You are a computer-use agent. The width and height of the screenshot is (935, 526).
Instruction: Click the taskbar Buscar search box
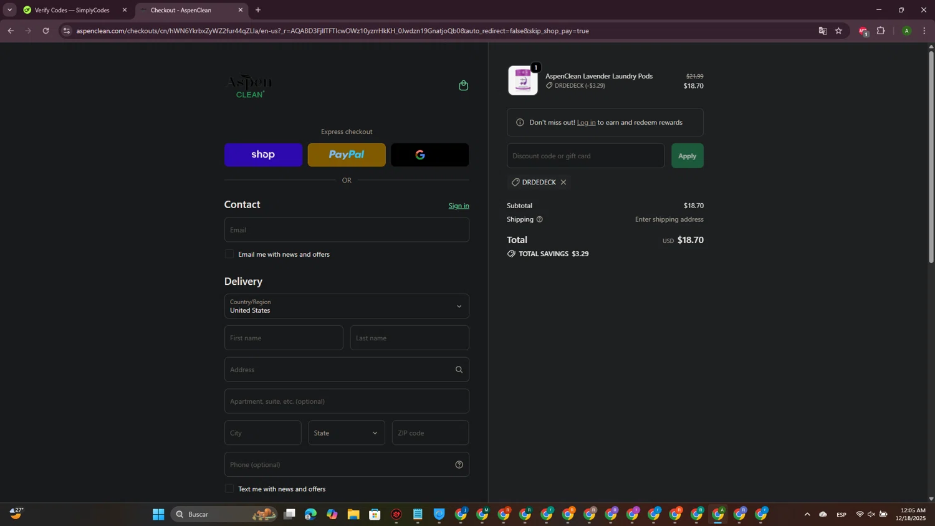coord(224,514)
